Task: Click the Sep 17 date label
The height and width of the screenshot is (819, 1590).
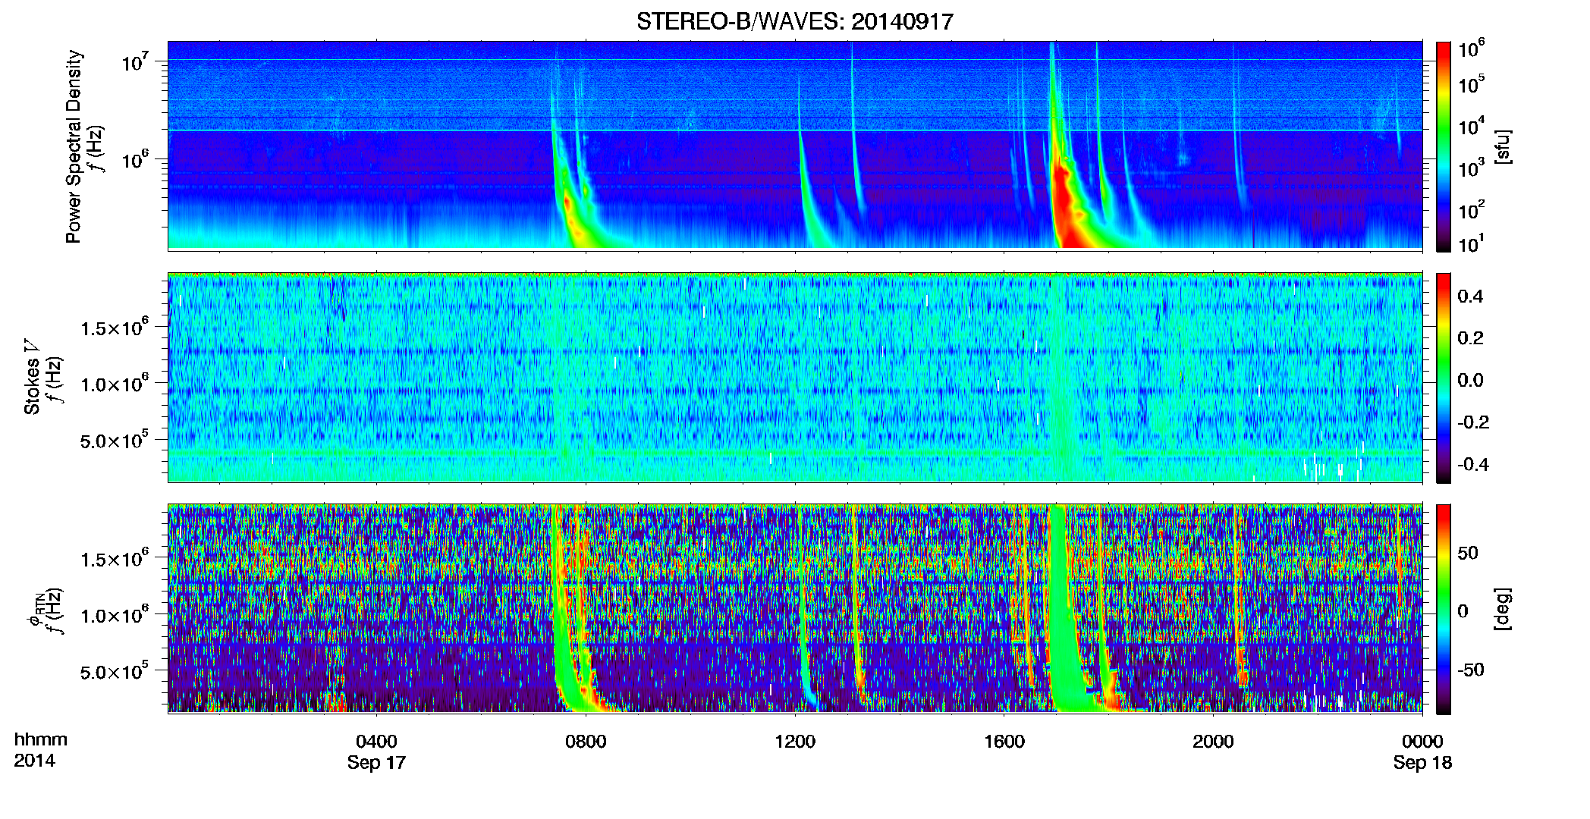Action: 376,763
